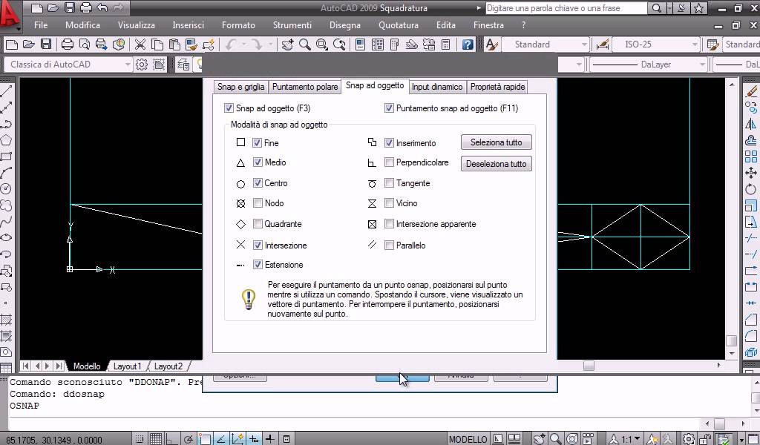Click the Open file icon in Standard toolbar
This screenshot has height=445, width=760.
point(29,44)
